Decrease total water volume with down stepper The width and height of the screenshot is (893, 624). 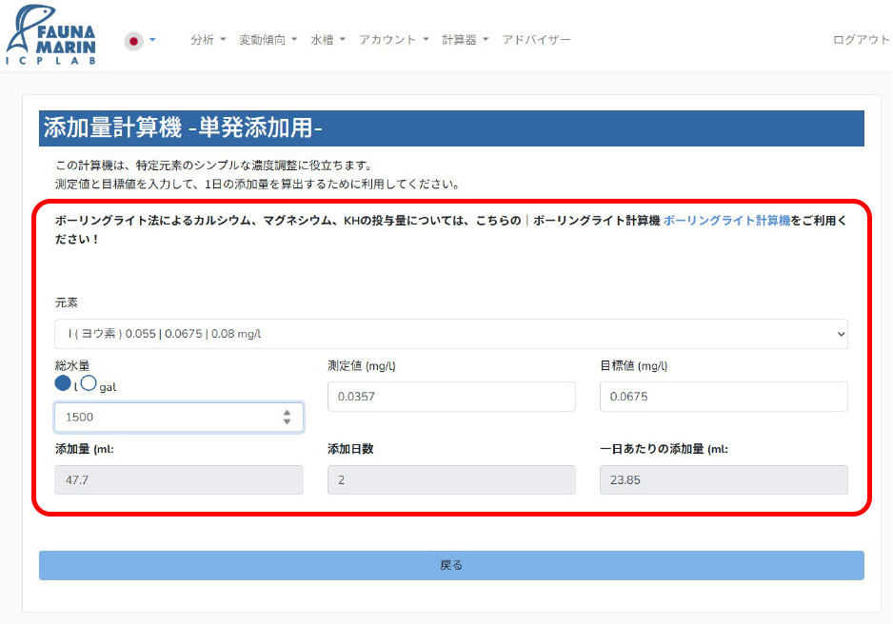click(x=288, y=422)
